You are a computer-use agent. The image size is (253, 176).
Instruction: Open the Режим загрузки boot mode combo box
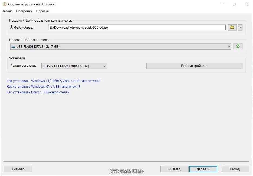pyautogui.click(x=74, y=66)
